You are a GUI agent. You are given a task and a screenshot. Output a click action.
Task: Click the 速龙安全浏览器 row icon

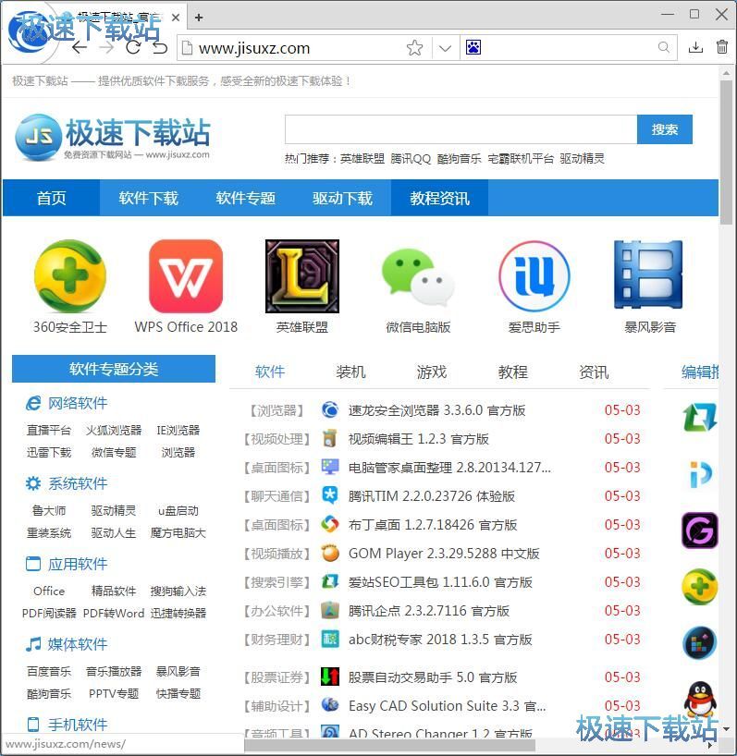coord(330,409)
